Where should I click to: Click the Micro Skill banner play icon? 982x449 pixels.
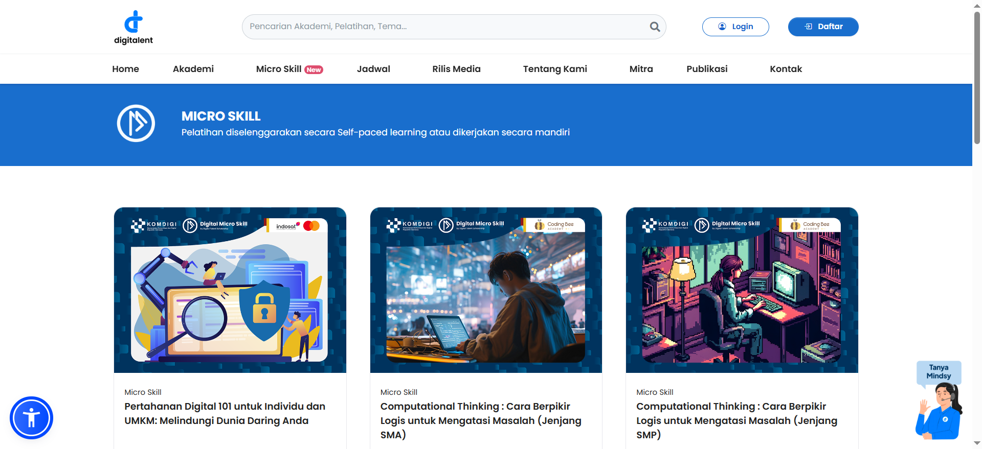coord(136,124)
